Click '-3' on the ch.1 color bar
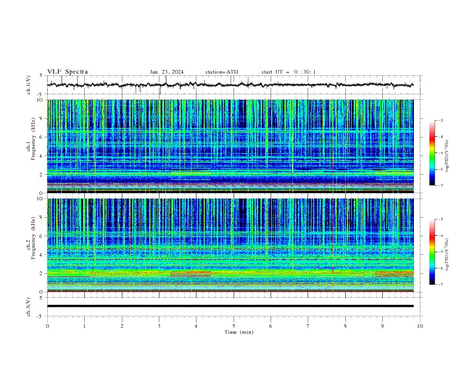The image size is (473, 366). [440, 120]
